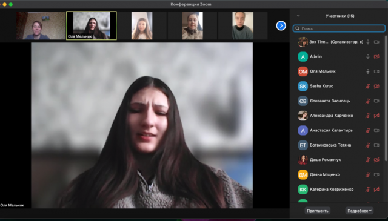Screen dimensions: 388x221
Task: Click participant name Даяна Міщенко
Action: point(325,175)
